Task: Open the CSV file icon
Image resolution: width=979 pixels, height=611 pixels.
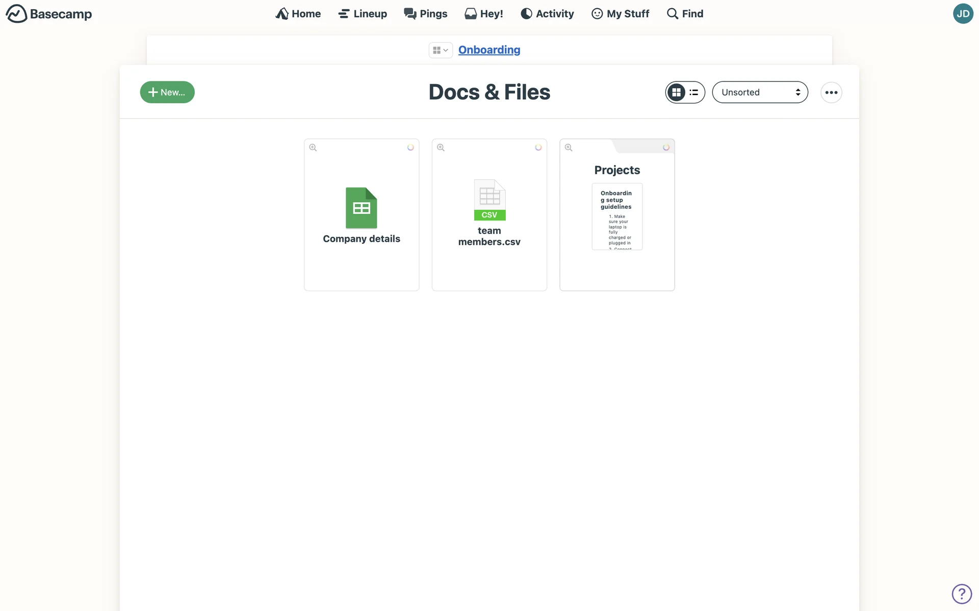Action: 489,200
